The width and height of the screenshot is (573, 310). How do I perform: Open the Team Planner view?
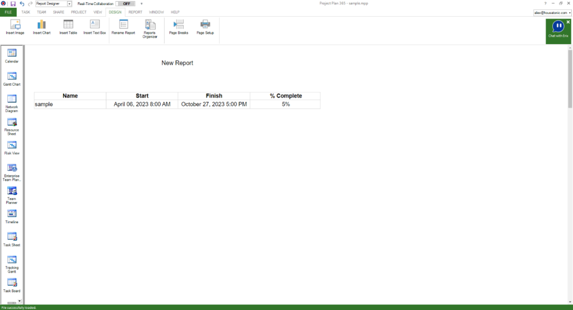tap(12, 193)
